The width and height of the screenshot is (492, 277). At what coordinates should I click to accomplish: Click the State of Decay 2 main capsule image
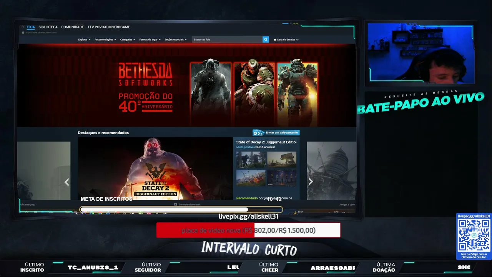tap(155, 169)
